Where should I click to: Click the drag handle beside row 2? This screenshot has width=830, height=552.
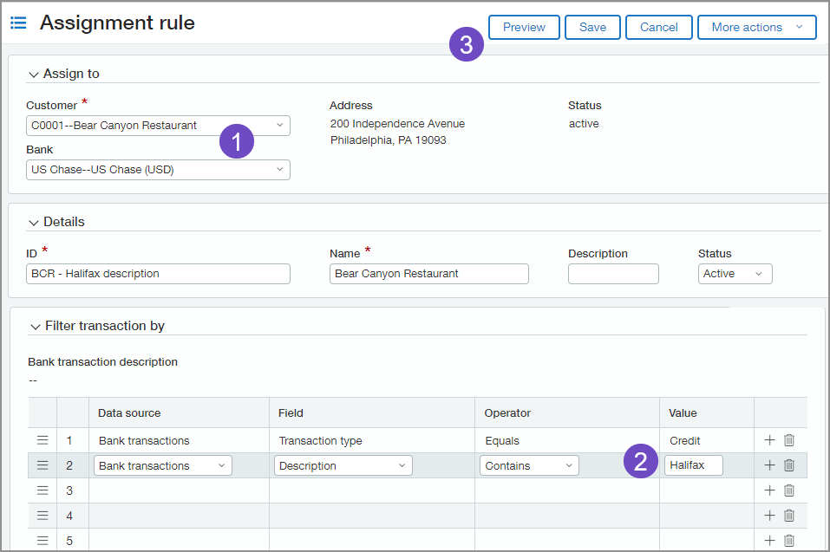pyautogui.click(x=42, y=464)
